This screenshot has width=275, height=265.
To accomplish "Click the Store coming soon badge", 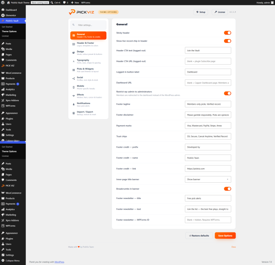I will [x=40, y=3].
